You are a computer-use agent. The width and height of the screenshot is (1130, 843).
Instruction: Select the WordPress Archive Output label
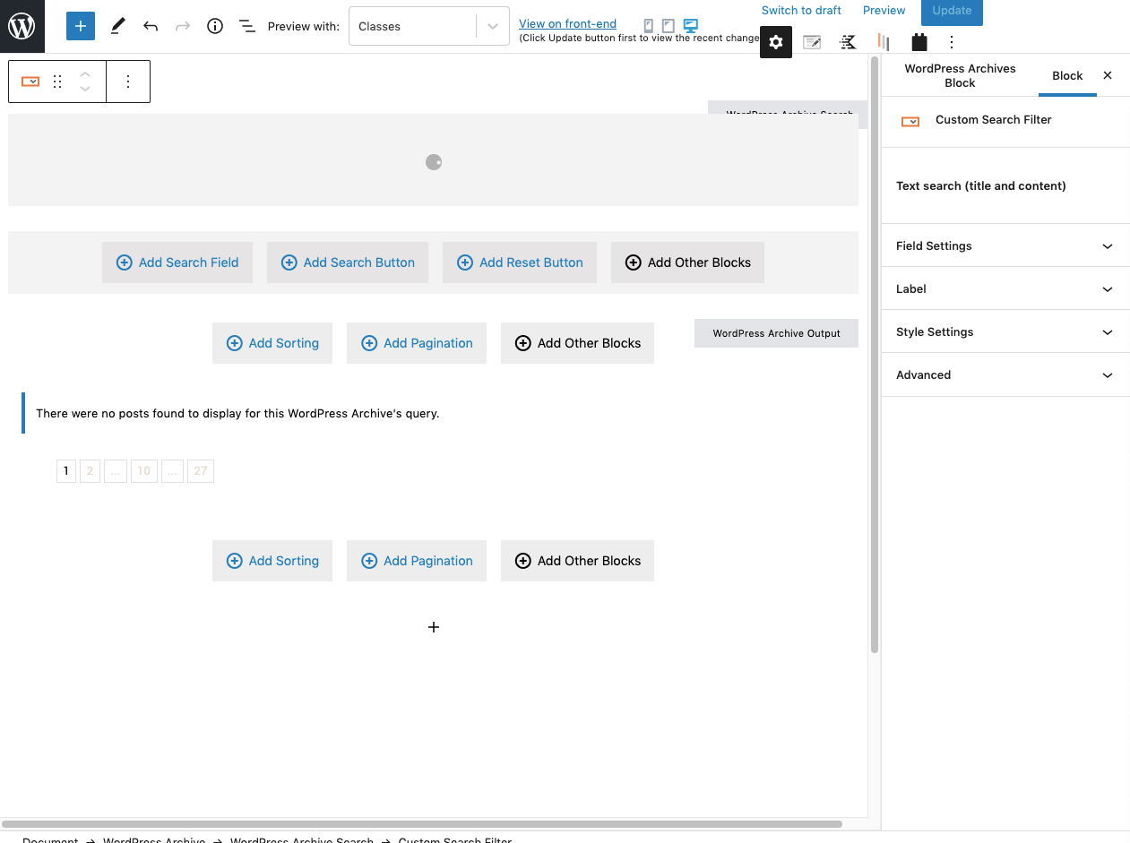pyautogui.click(x=776, y=333)
